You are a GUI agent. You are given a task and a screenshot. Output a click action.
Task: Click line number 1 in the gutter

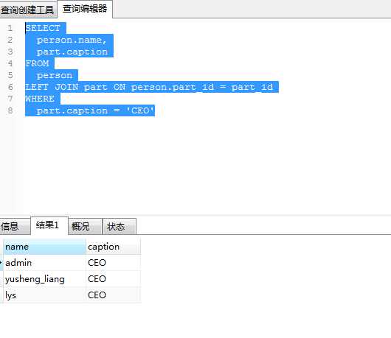(x=10, y=28)
